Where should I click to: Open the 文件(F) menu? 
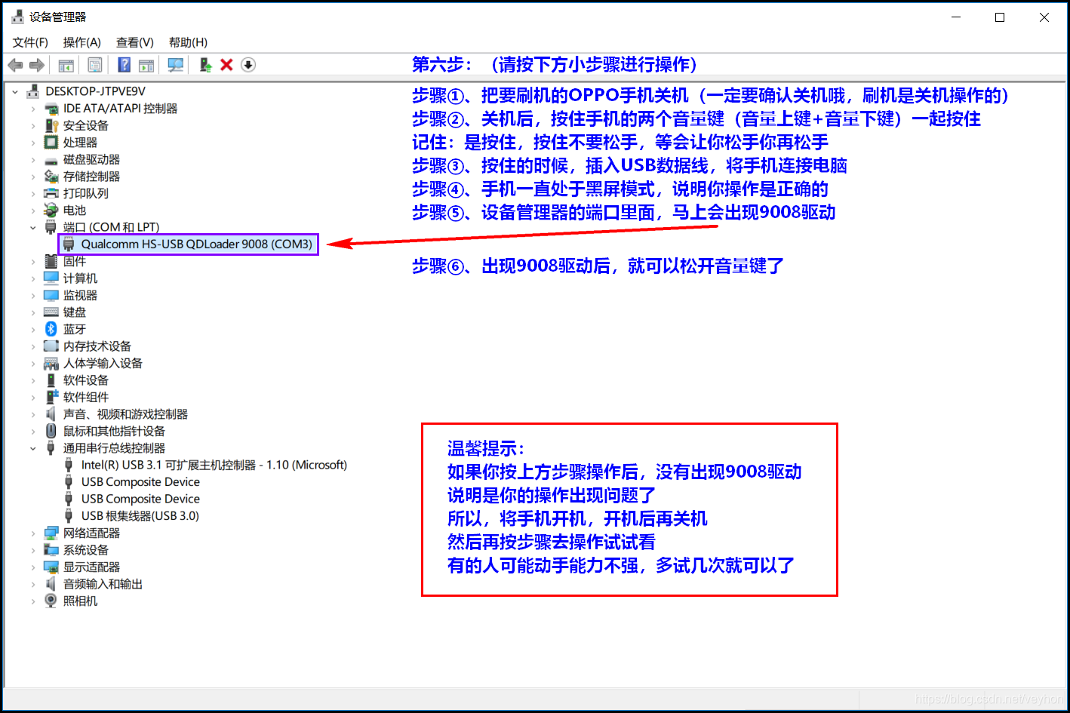(30, 42)
